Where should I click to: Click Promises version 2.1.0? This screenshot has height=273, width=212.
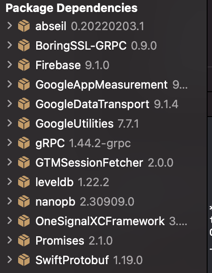pos(101,241)
